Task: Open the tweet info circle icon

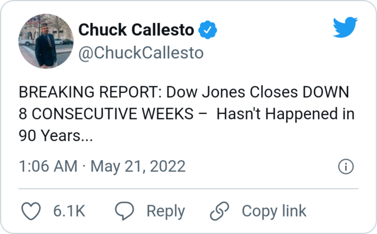Action: tap(346, 166)
